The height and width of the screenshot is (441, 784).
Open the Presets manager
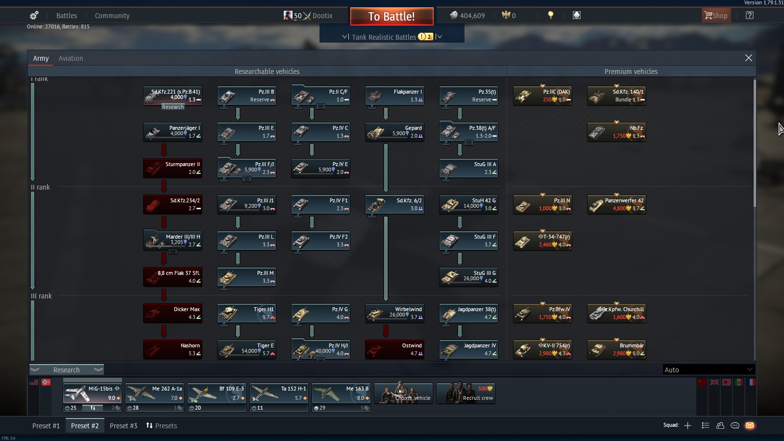tap(161, 426)
